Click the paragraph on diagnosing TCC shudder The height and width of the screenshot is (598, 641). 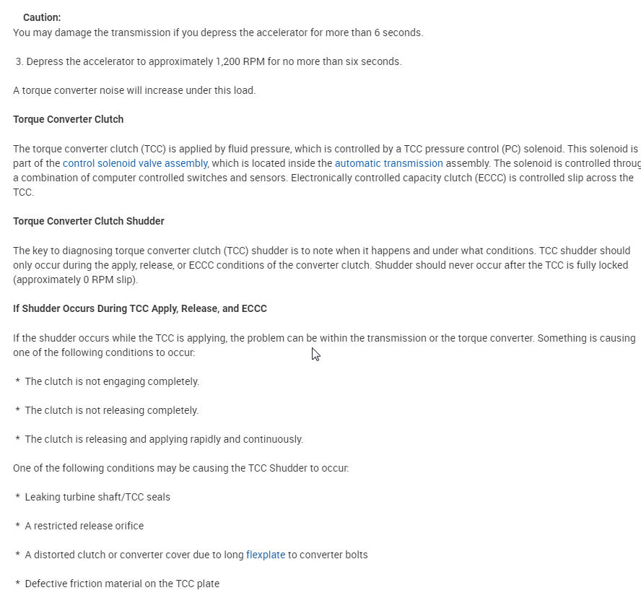point(320,265)
